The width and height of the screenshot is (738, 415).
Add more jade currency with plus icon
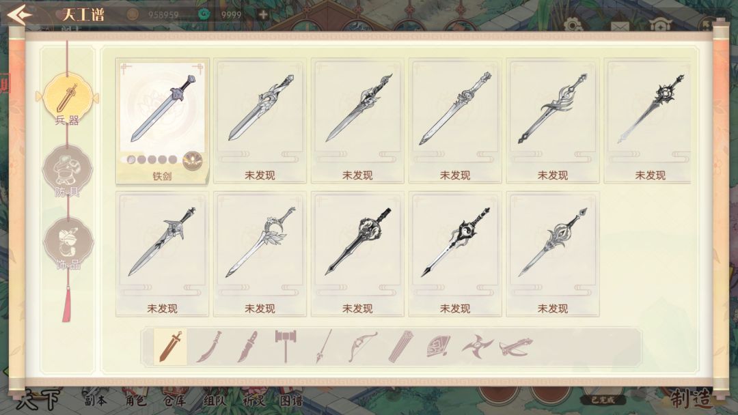pos(263,14)
